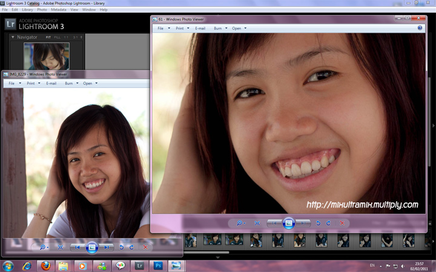Rotate clockwise in IMG_8229 viewer window
This screenshot has width=436, height=272.
click(x=131, y=247)
